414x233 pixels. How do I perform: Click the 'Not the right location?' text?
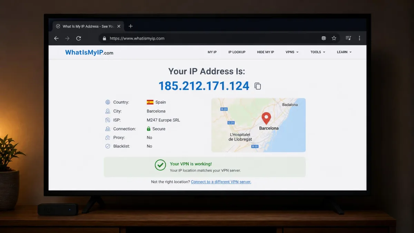[x=170, y=182]
